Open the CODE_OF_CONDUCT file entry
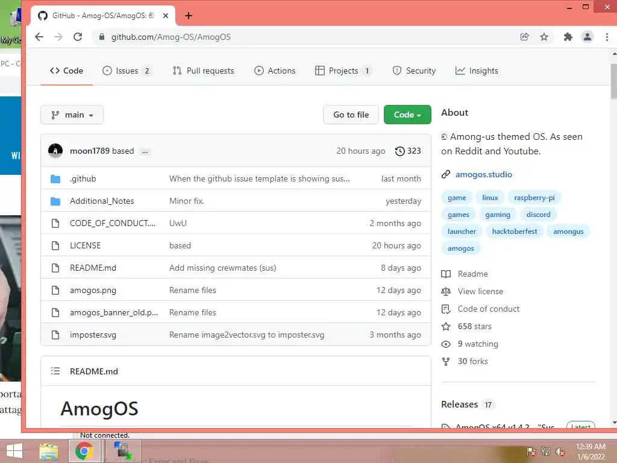The width and height of the screenshot is (617, 463). tap(113, 223)
